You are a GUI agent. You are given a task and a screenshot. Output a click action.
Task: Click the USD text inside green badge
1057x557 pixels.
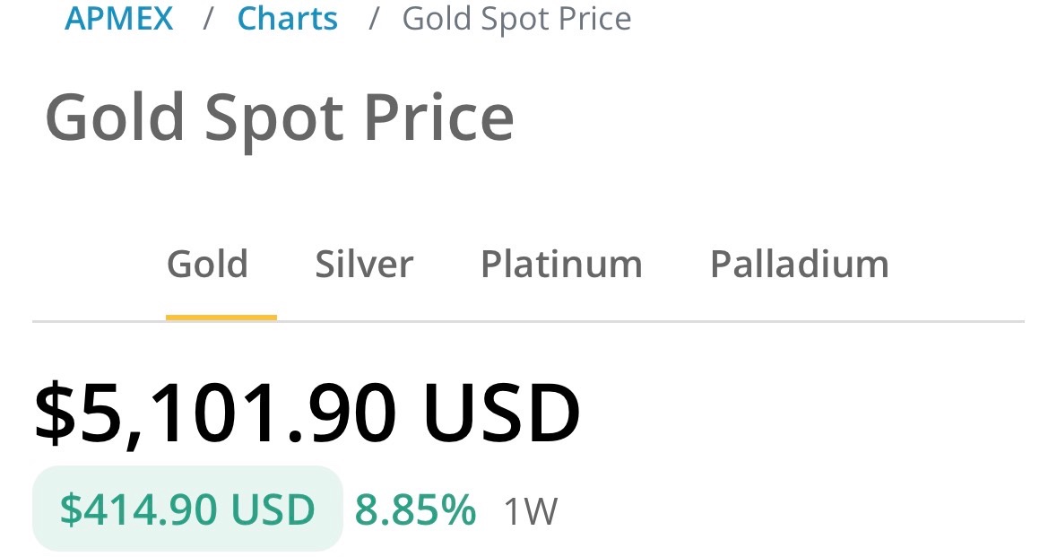[273, 509]
